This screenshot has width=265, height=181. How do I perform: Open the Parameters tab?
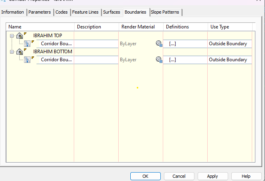tap(40, 12)
